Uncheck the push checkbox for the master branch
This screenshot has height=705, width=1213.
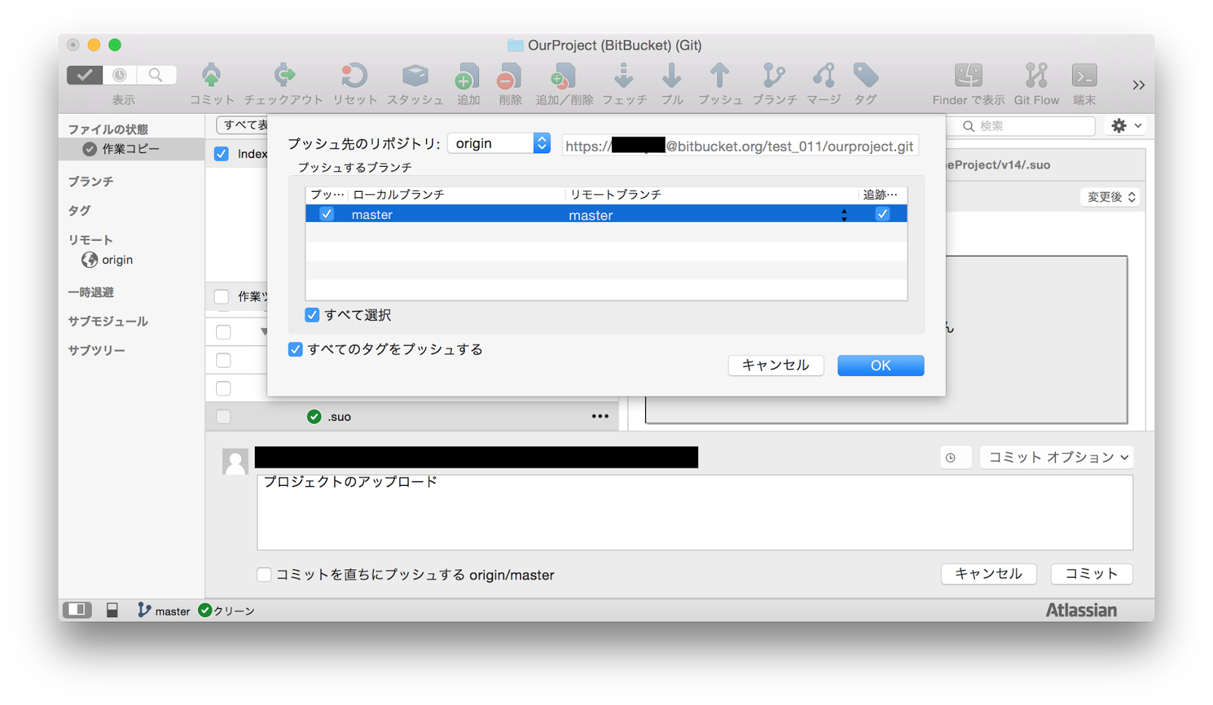(x=326, y=214)
